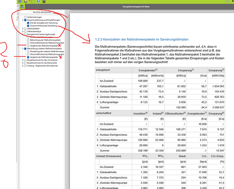Click the calculator icon in top toolbar
Viewport: 234px width, 189px height.
(x=43, y=1)
